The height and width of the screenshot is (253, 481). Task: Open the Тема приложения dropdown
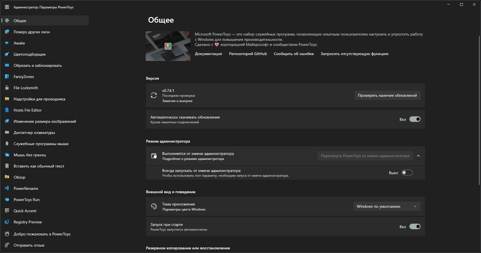click(x=387, y=206)
